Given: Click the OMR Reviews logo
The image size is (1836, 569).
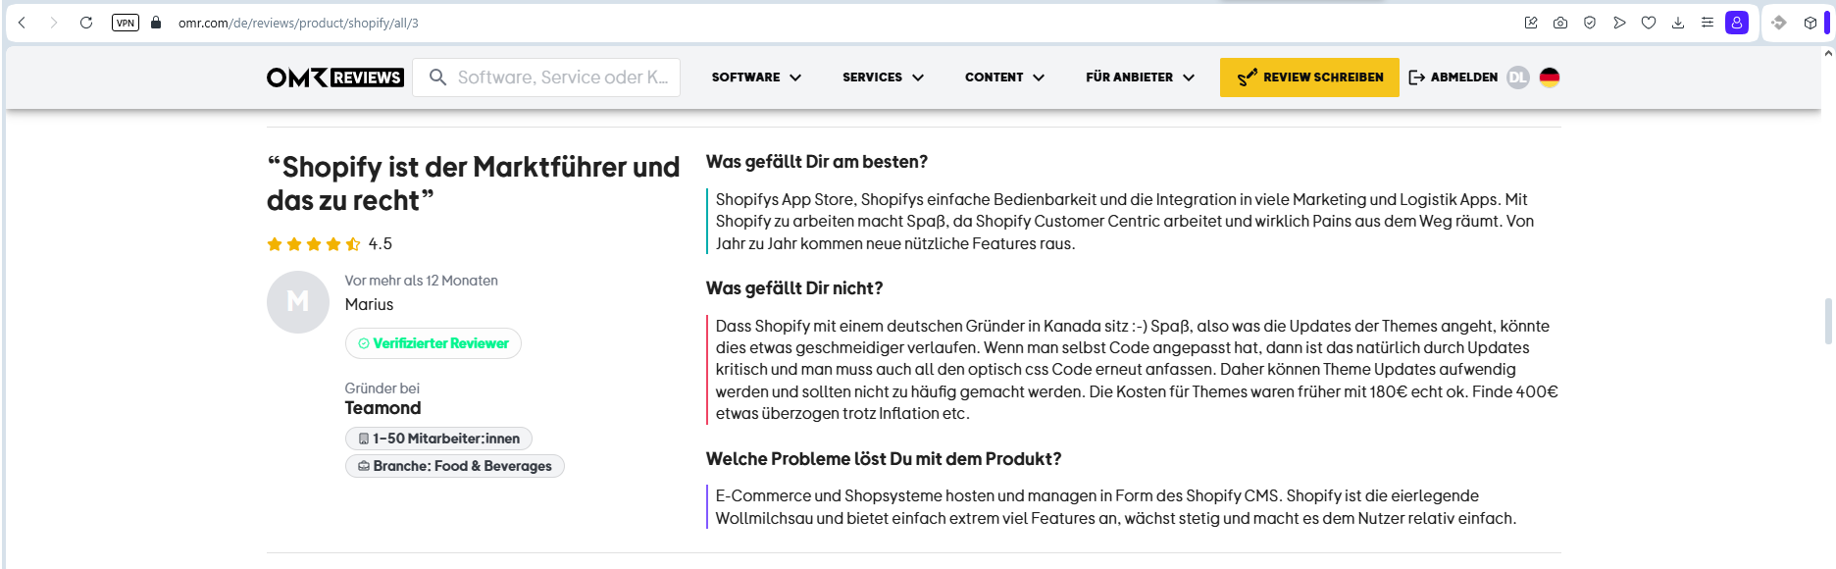Looking at the screenshot, I should tap(334, 78).
